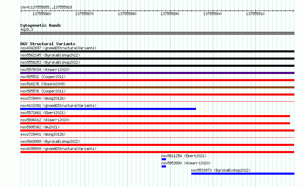
Task: Click the red bar under nsv595576
Action: click(x=157, y=95)
